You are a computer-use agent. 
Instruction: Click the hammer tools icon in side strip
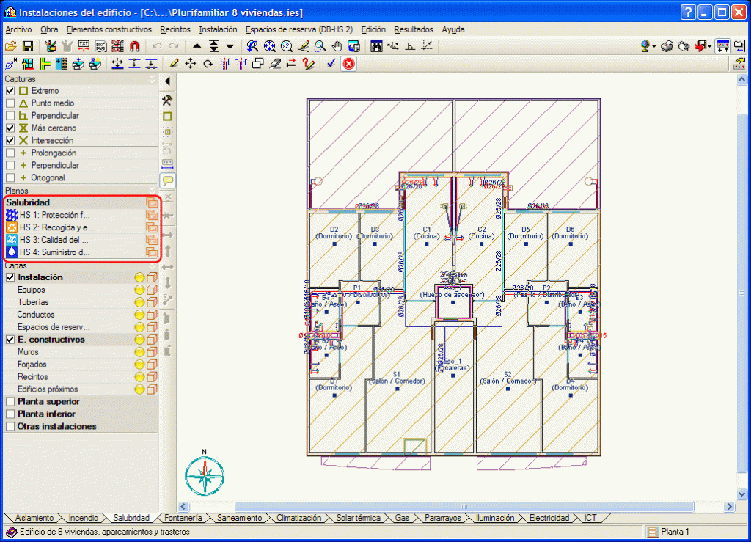167,100
